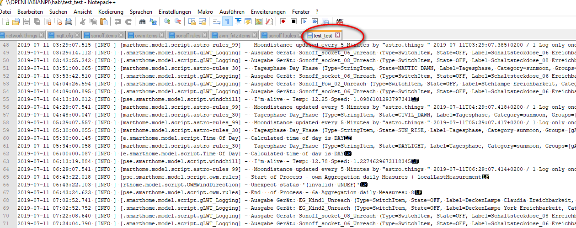576x228 pixels.
Task: Close the test_test tab
Action: pos(337,35)
